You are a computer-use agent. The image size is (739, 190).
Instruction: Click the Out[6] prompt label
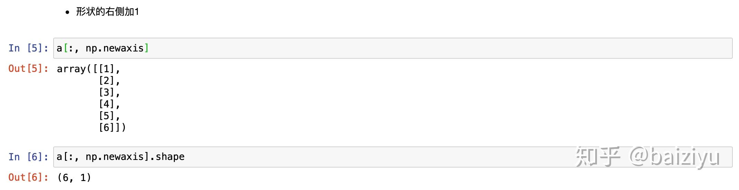tap(28, 178)
